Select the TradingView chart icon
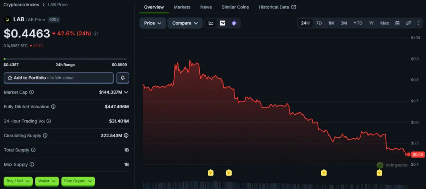 tap(222, 23)
